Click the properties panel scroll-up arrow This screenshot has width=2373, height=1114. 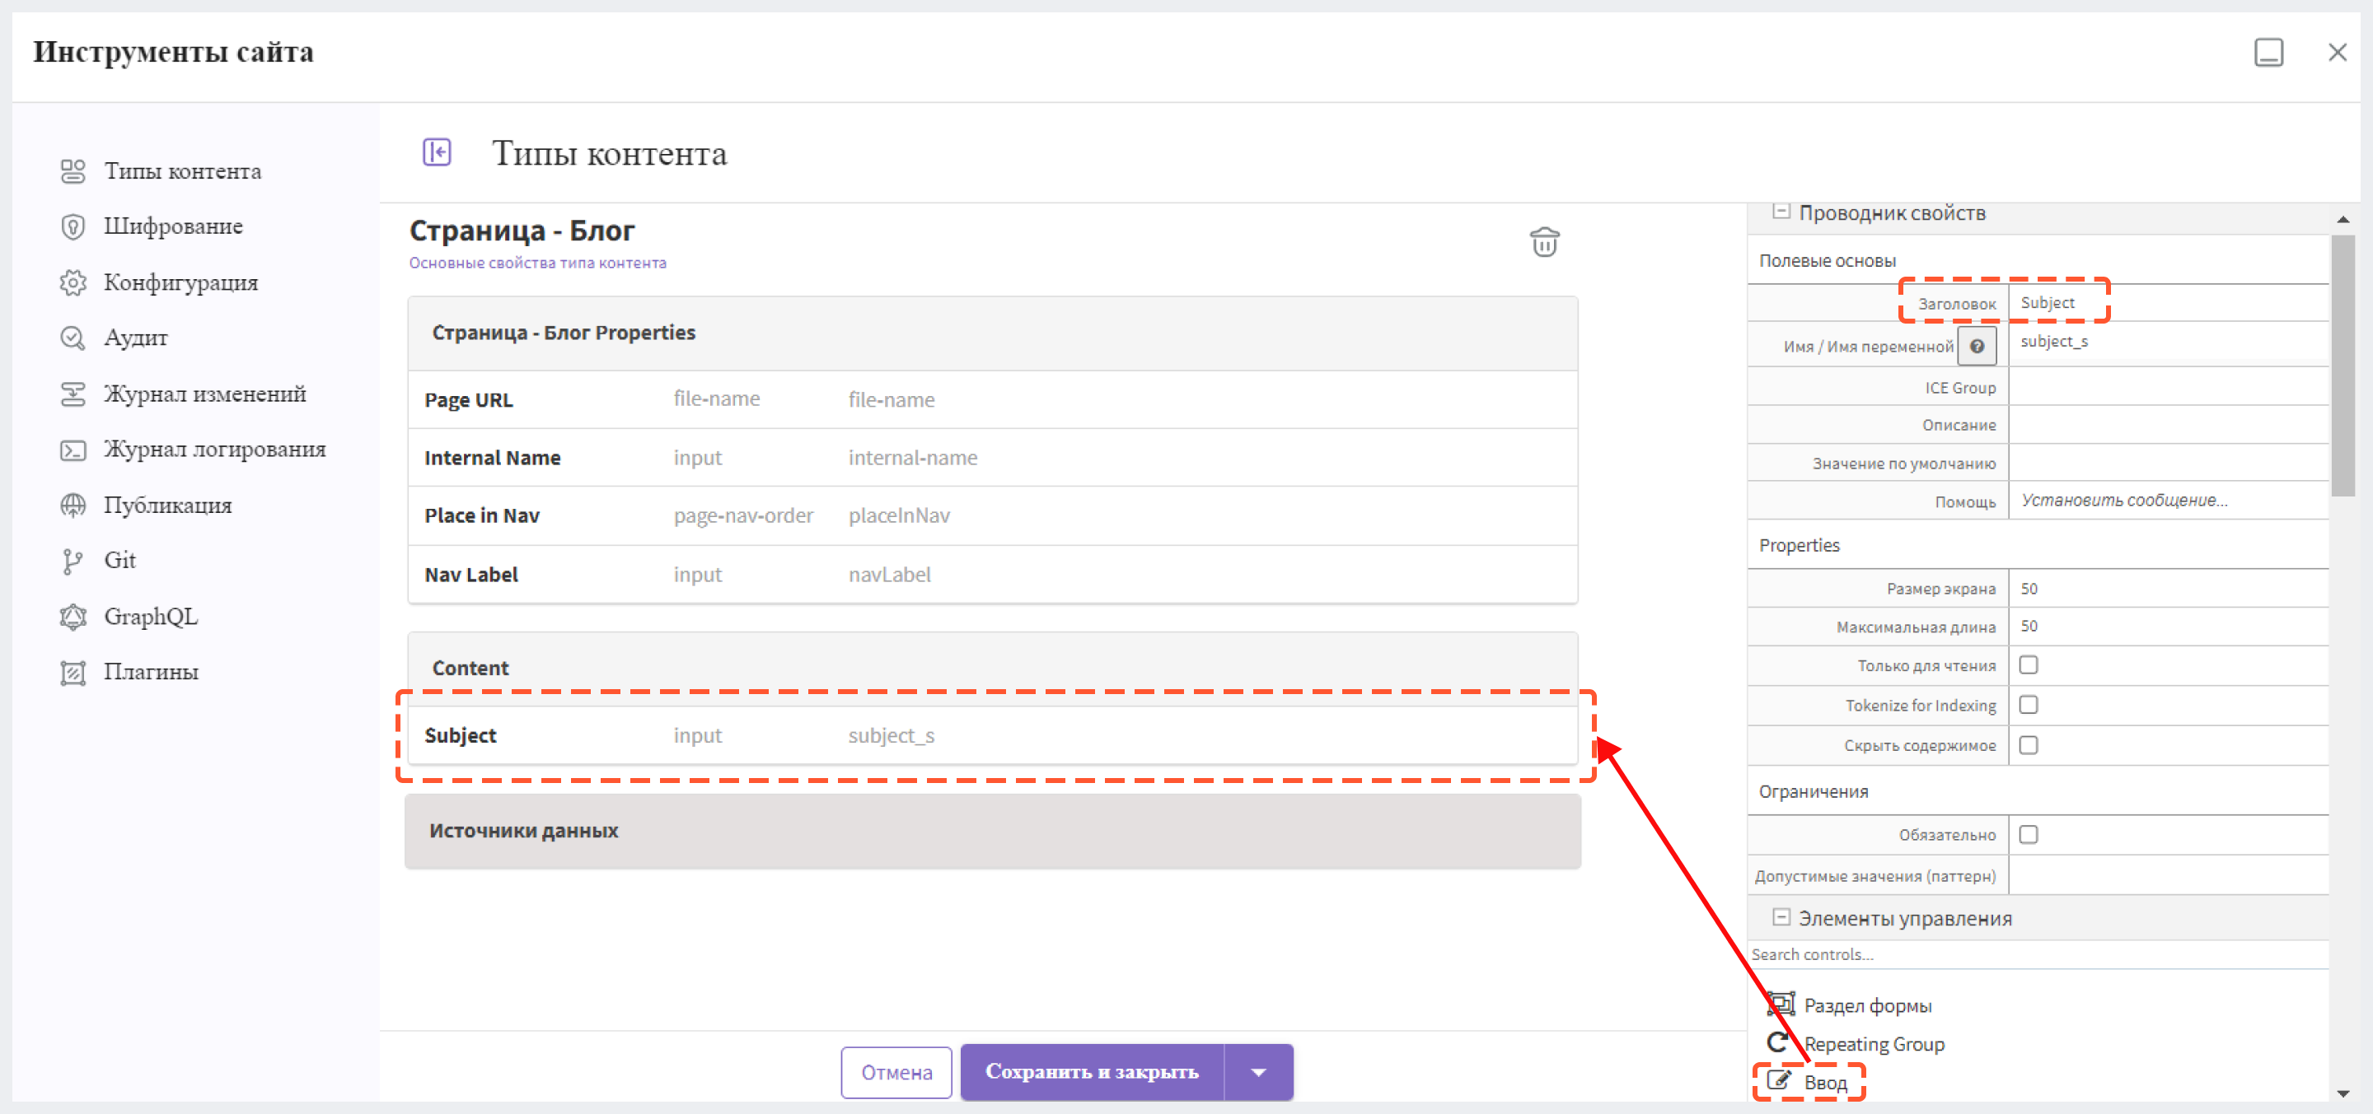pos(2343,219)
